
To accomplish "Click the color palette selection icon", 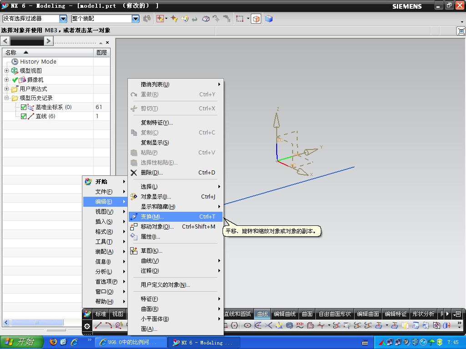I will [185, 19].
